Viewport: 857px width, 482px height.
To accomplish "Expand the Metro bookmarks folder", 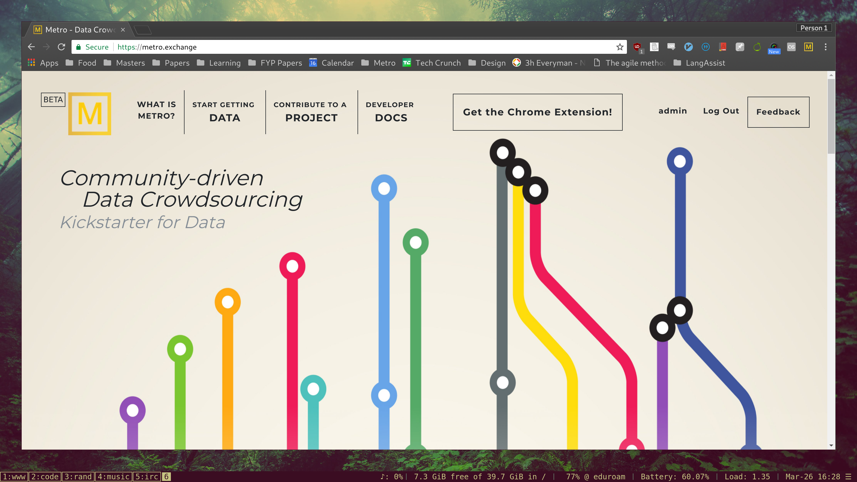I will pos(378,63).
